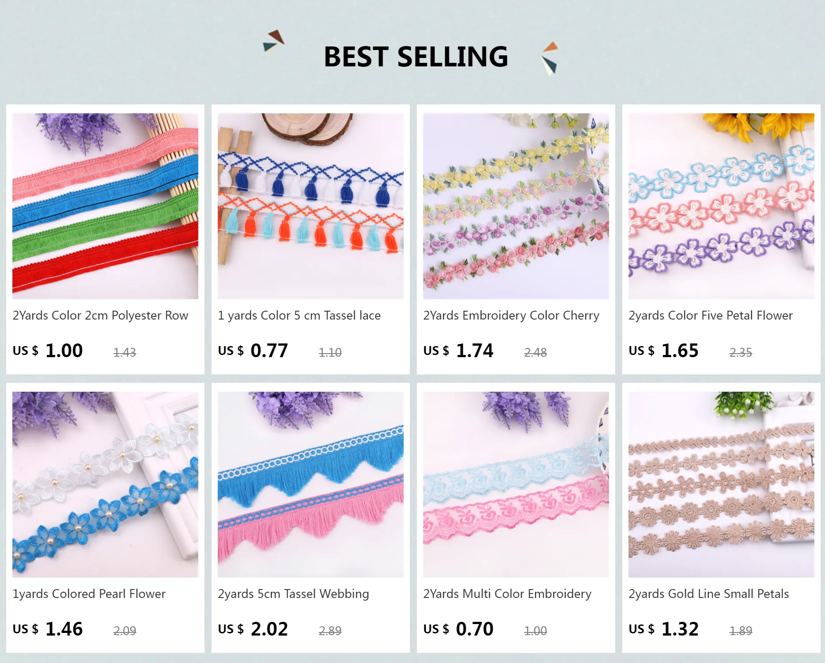825x663 pixels.
Task: Select the '2yards 5cm Tassel Webbing' title
Action: (293, 594)
